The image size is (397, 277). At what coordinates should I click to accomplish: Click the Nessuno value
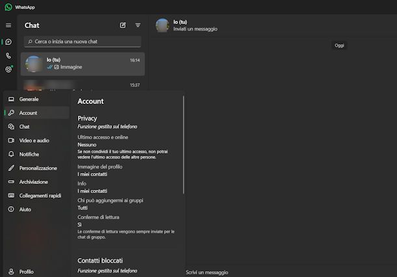(x=87, y=145)
